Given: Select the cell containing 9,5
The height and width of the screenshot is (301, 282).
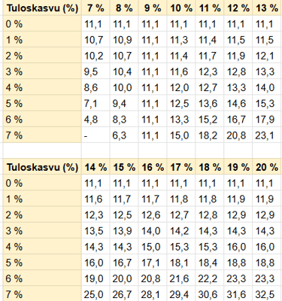Looking at the screenshot, I should 96,71.
